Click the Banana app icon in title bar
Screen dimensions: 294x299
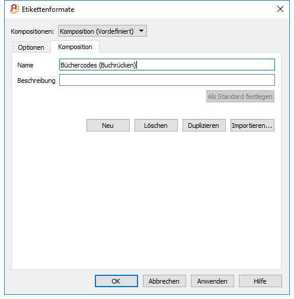(x=14, y=9)
